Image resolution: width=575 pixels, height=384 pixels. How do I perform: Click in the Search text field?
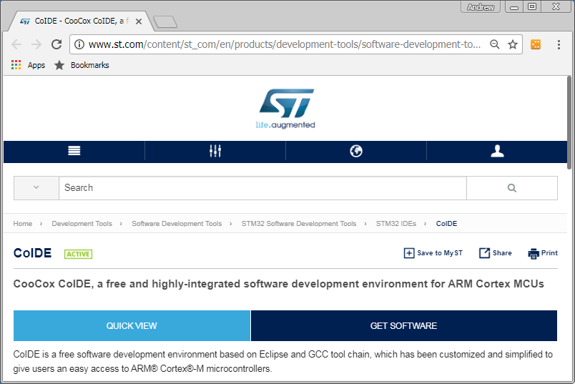[262, 188]
